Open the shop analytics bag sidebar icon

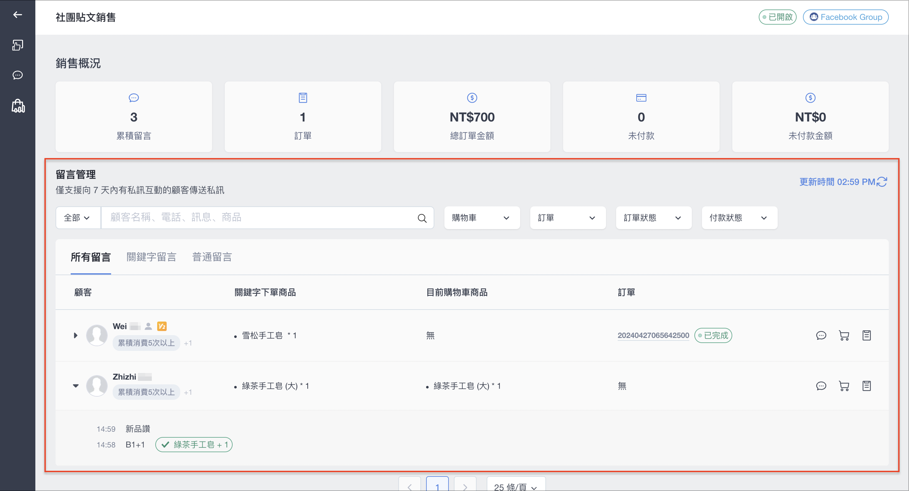[18, 106]
